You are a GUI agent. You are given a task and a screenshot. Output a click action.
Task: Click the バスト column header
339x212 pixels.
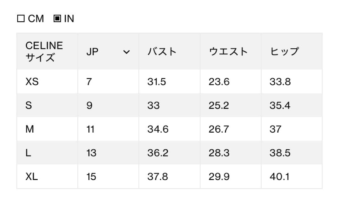(162, 52)
